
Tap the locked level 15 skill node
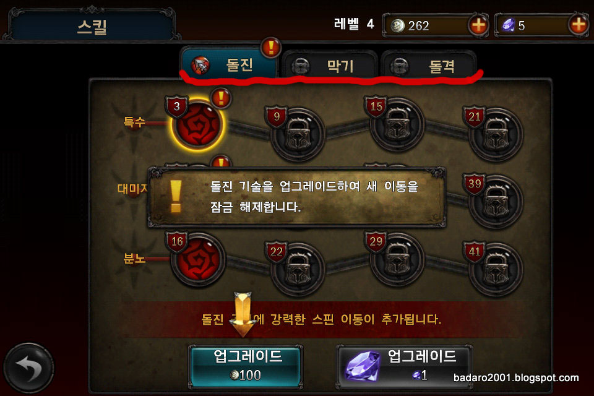pyautogui.click(x=397, y=124)
